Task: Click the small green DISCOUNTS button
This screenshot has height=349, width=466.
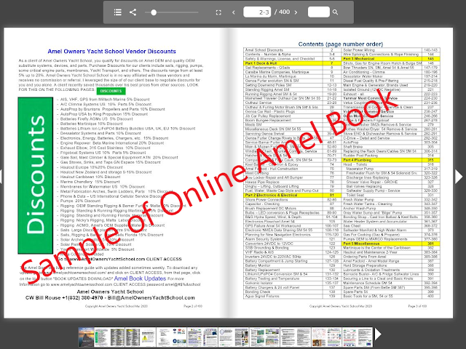Action: 111,91
